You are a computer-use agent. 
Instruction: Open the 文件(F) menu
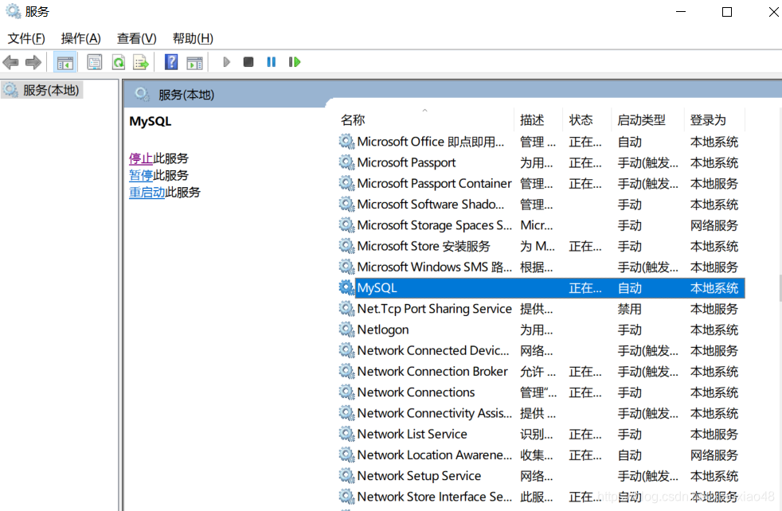coord(26,38)
